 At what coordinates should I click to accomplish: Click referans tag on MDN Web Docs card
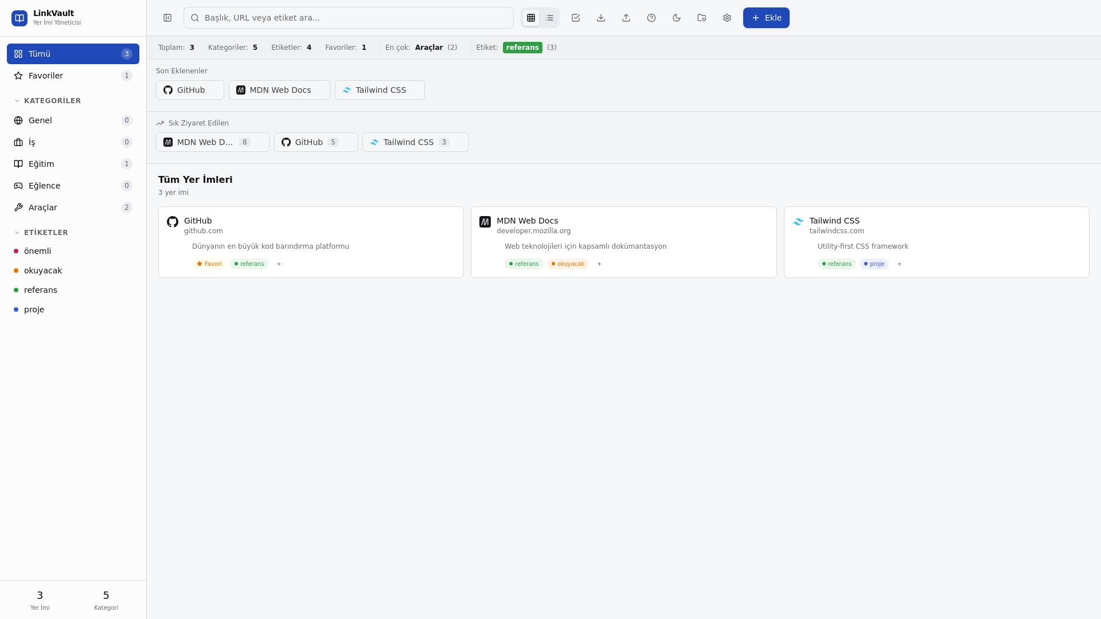[x=524, y=264]
